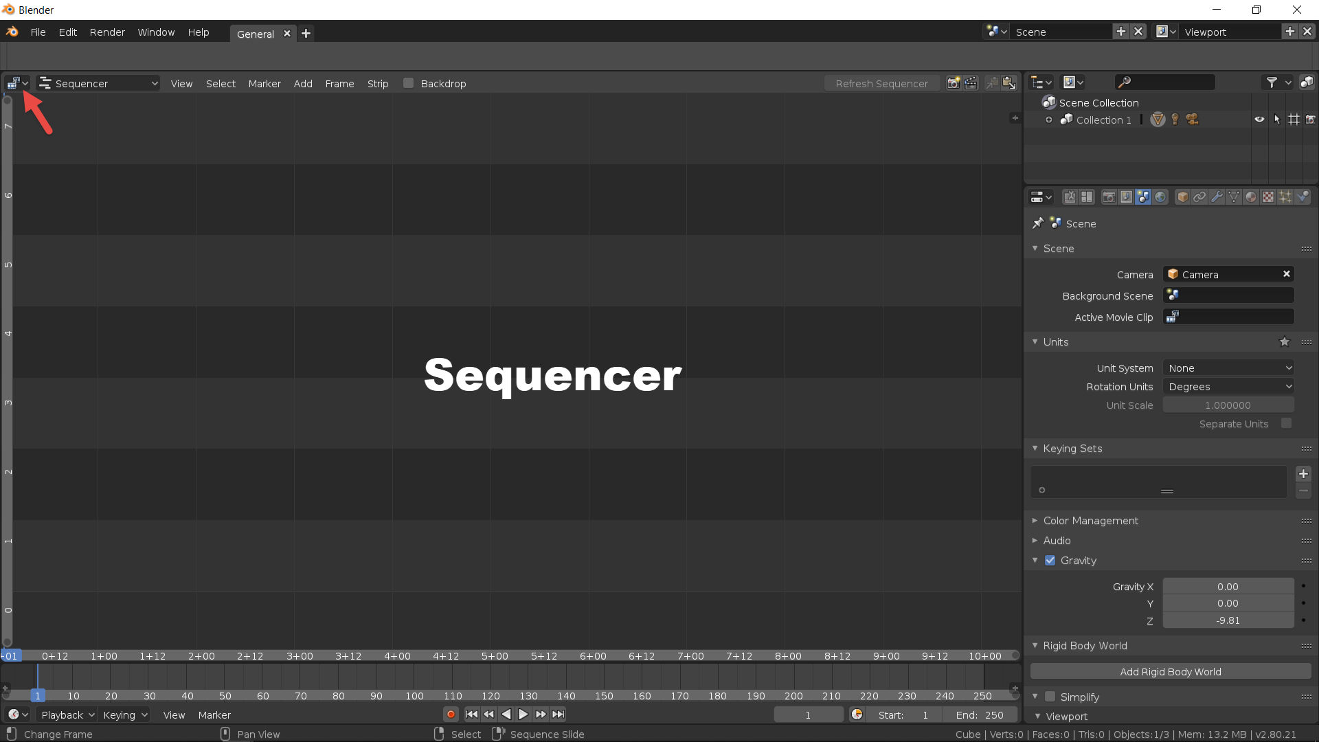Open the Render properties camera tab
Viewport: 1319px width, 742px height.
pos(1109,197)
